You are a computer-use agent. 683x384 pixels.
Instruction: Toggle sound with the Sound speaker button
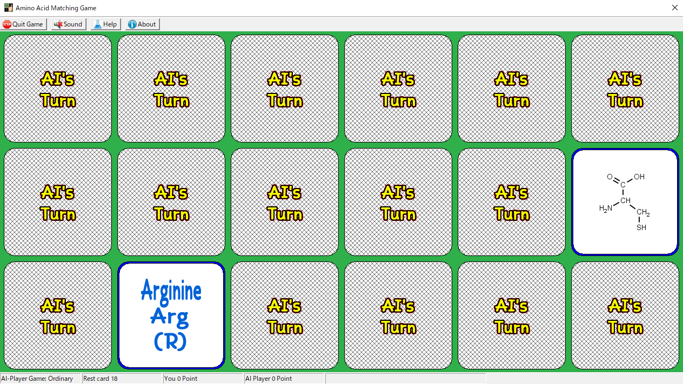click(x=68, y=24)
